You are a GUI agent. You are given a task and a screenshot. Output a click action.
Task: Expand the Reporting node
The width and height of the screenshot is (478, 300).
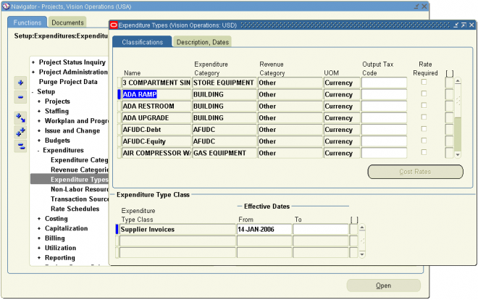tap(39, 258)
